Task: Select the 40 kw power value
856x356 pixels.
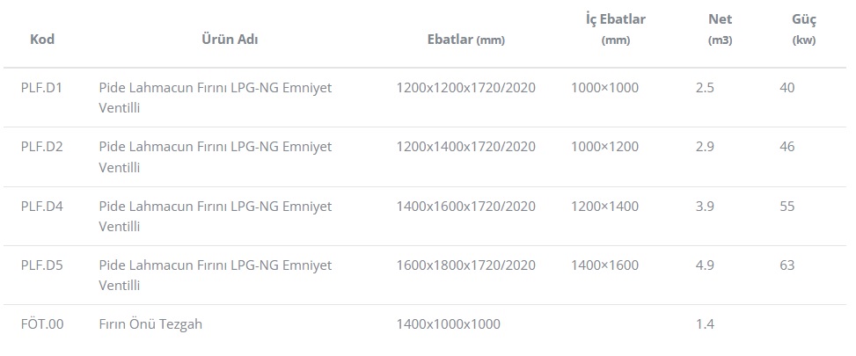Action: click(x=787, y=88)
